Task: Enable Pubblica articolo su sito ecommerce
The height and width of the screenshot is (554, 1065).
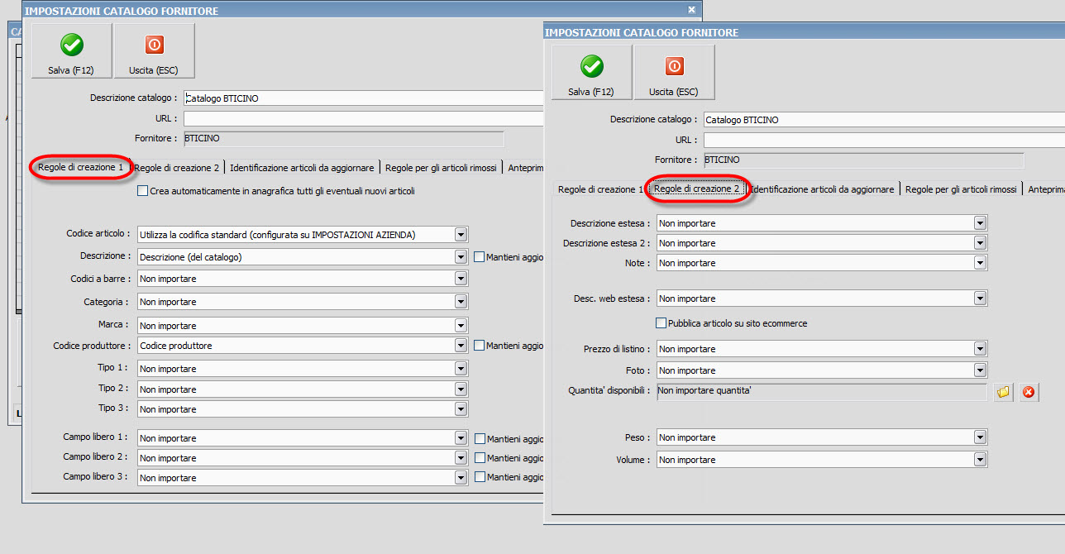Action: [661, 323]
